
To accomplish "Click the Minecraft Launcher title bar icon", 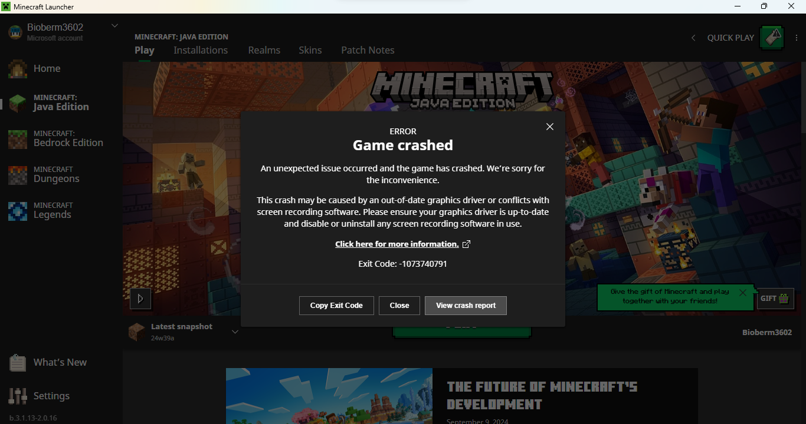I will 6,6.
